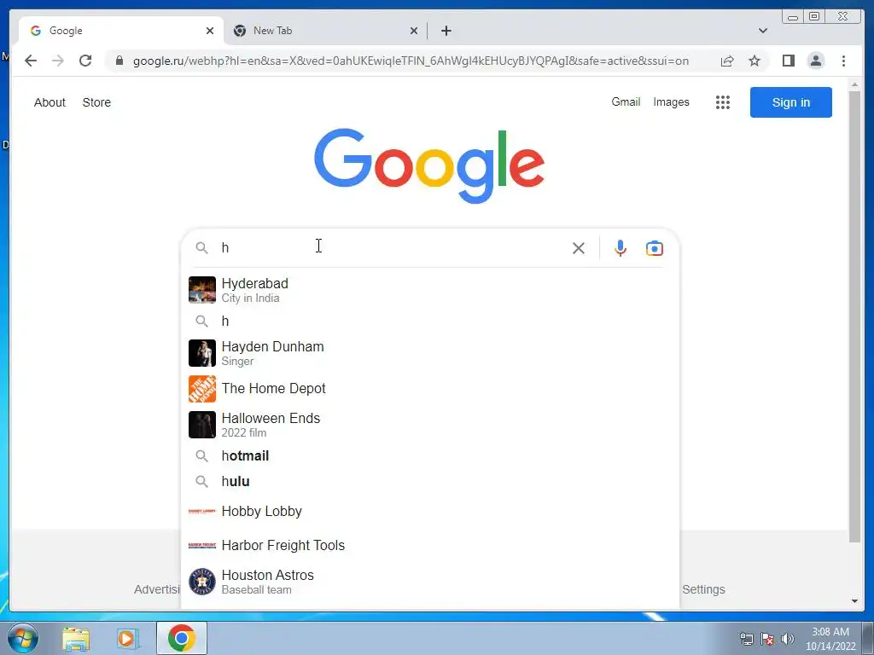The width and height of the screenshot is (874, 655).
Task: Click the forward navigation arrow
Action: tap(58, 61)
